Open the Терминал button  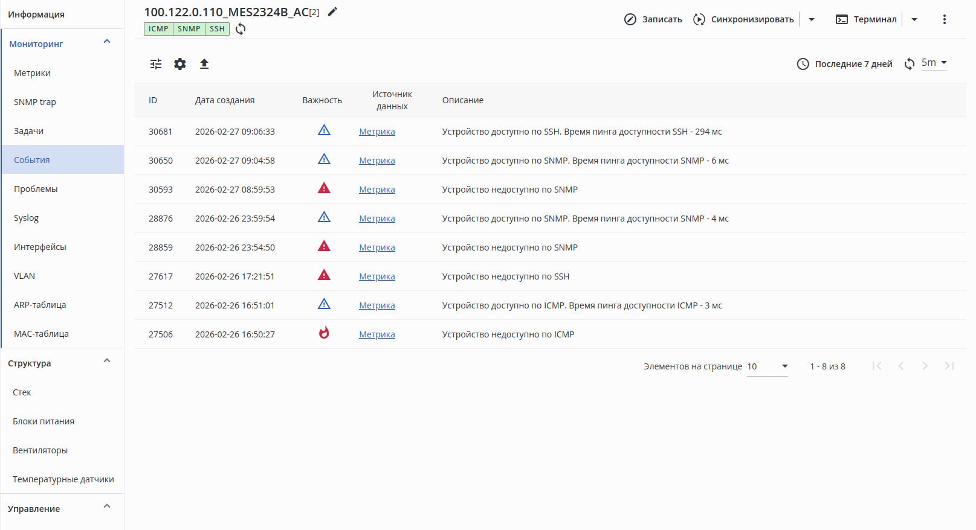pos(867,19)
